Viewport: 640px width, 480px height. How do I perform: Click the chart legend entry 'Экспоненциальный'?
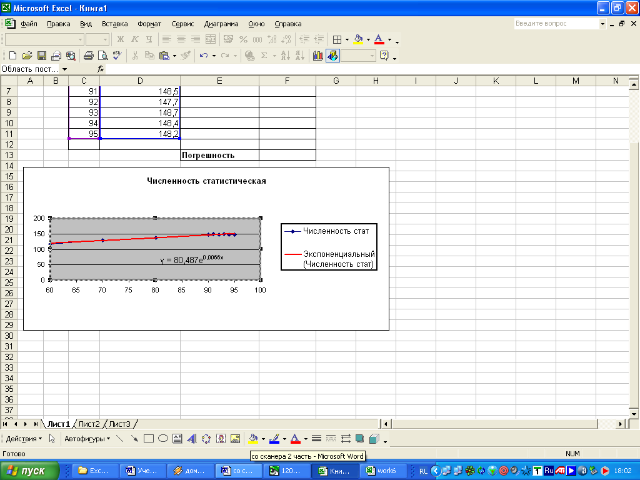click(338, 259)
